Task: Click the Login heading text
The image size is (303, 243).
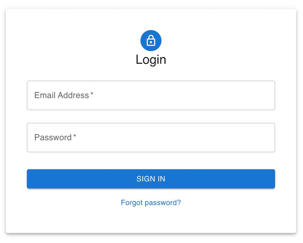Action: point(151,60)
